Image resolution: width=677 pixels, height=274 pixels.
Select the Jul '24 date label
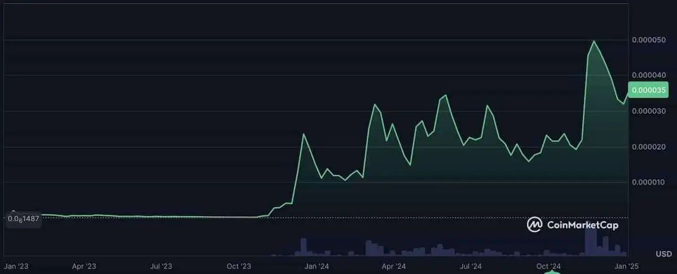(470, 266)
